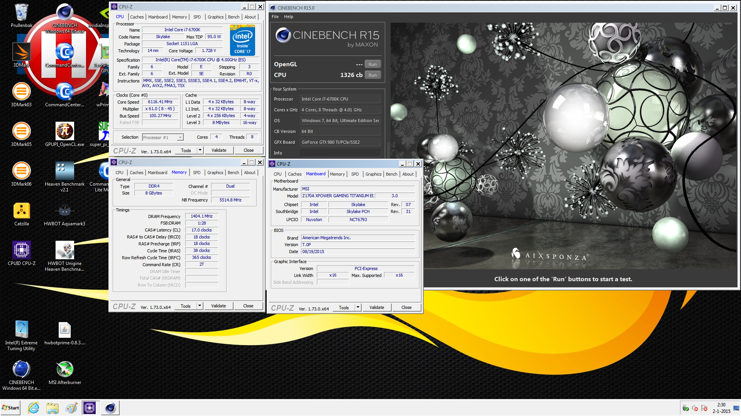The image size is (741, 416).
Task: Launch the CPUID CPU-Z desktop shortcut
Action: click(x=21, y=253)
